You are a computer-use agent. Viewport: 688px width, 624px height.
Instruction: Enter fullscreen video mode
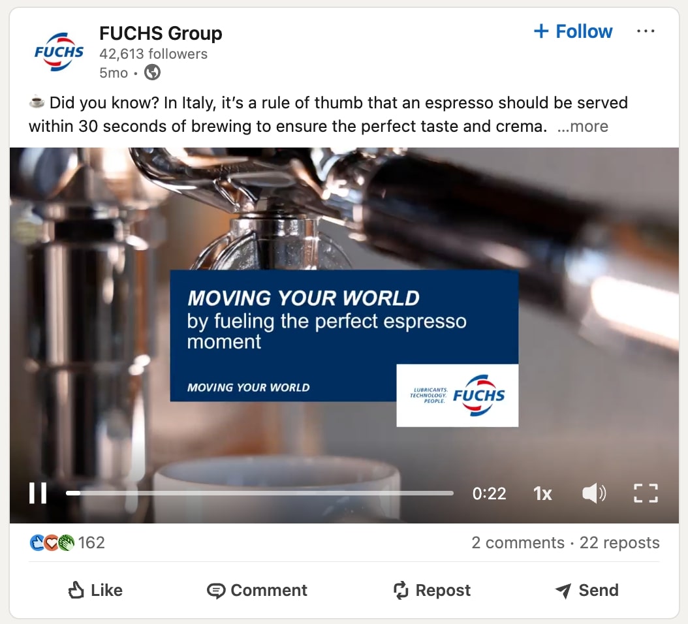[x=646, y=493]
